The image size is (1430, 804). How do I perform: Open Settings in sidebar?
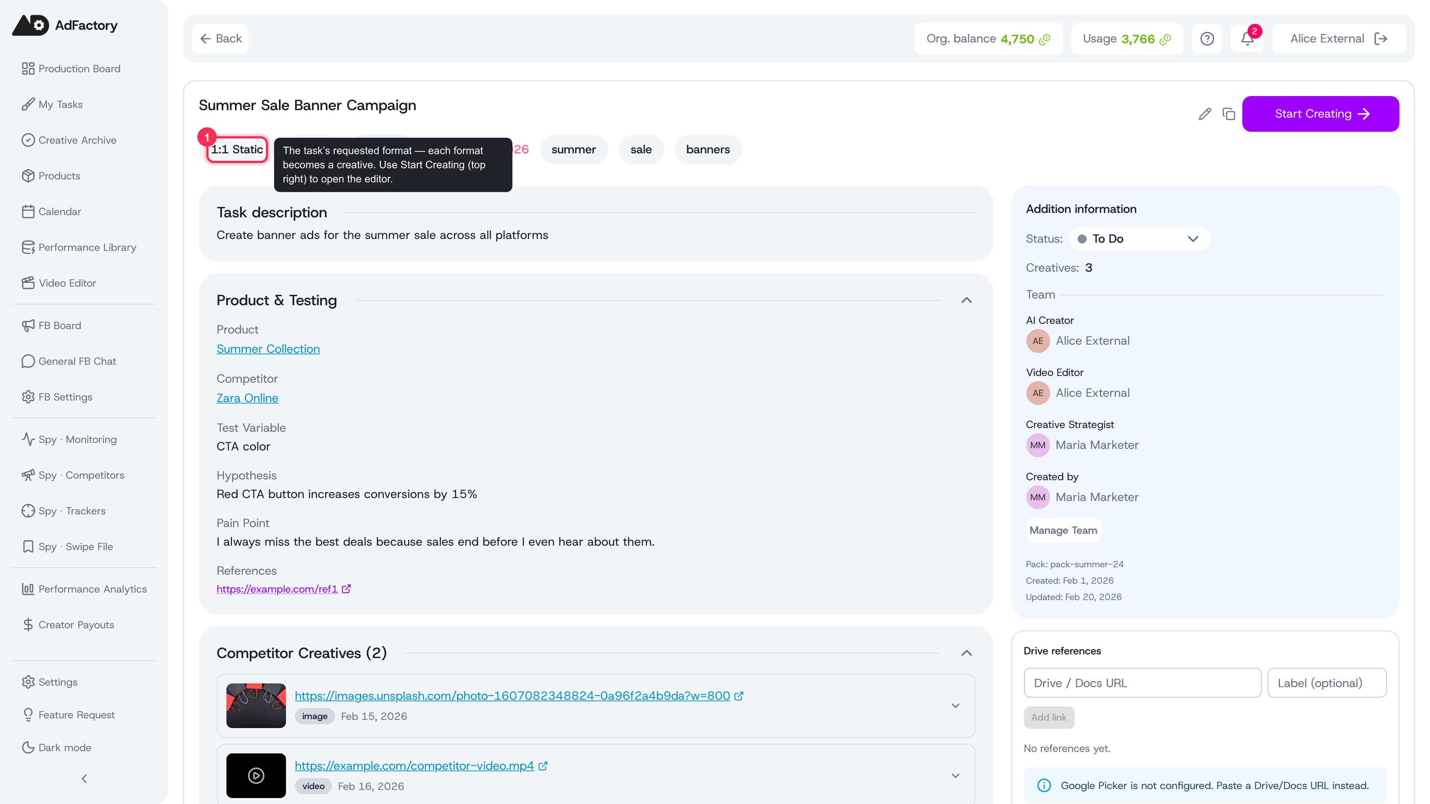50,682
